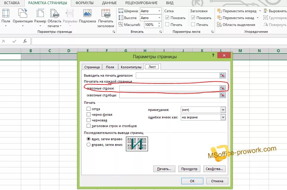Viewport: 287px width, 190px height.
Task: Click the Печать... button in dialog
Action: tap(164, 169)
